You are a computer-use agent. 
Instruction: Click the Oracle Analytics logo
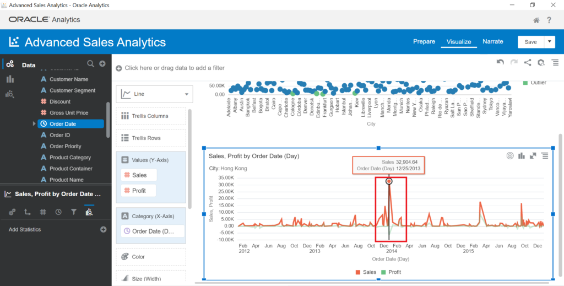pyautogui.click(x=45, y=20)
